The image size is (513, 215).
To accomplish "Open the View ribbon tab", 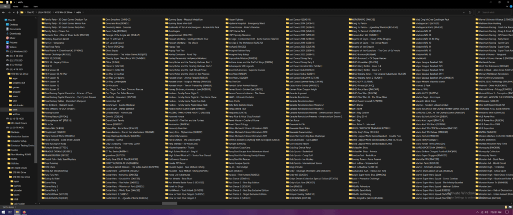I will click(36, 7).
